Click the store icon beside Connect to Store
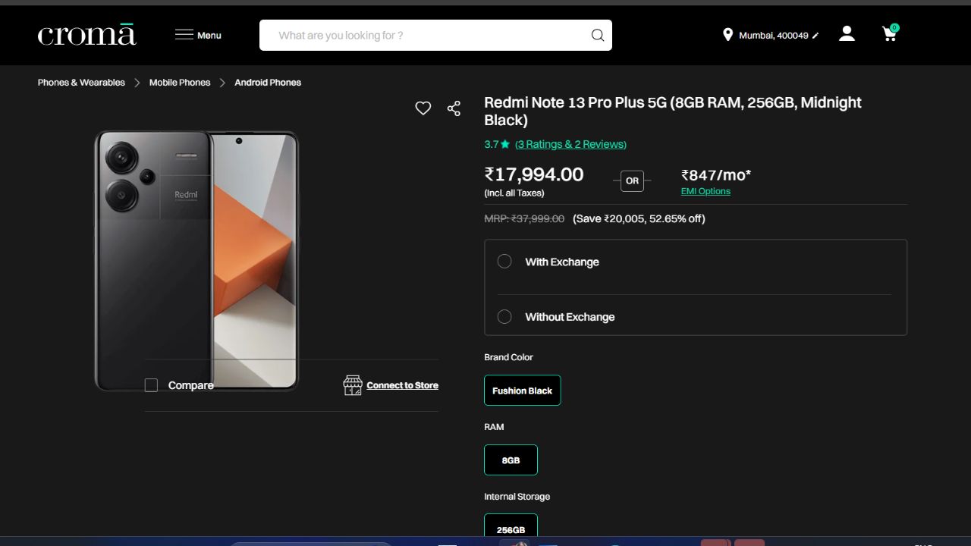 pyautogui.click(x=353, y=385)
